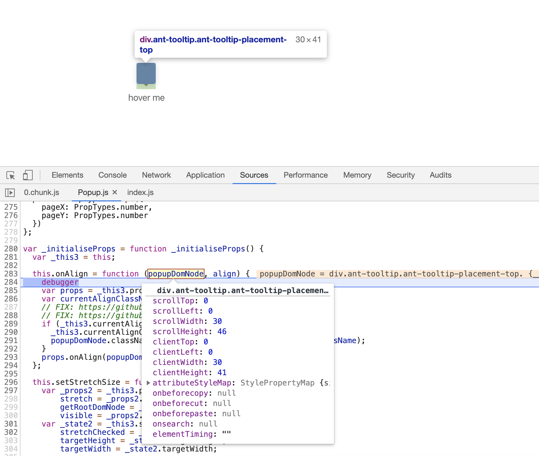This screenshot has height=456, width=539.
Task: Open the Audits panel
Action: click(440, 175)
